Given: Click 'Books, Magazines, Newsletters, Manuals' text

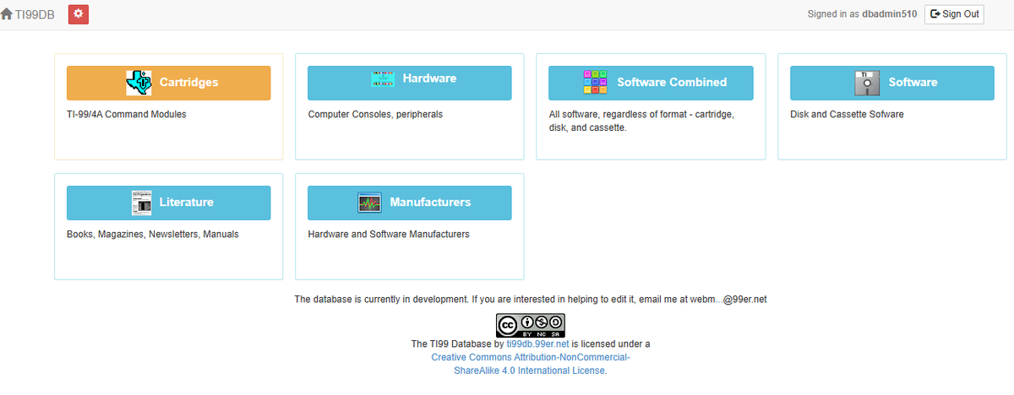Looking at the screenshot, I should 153,234.
